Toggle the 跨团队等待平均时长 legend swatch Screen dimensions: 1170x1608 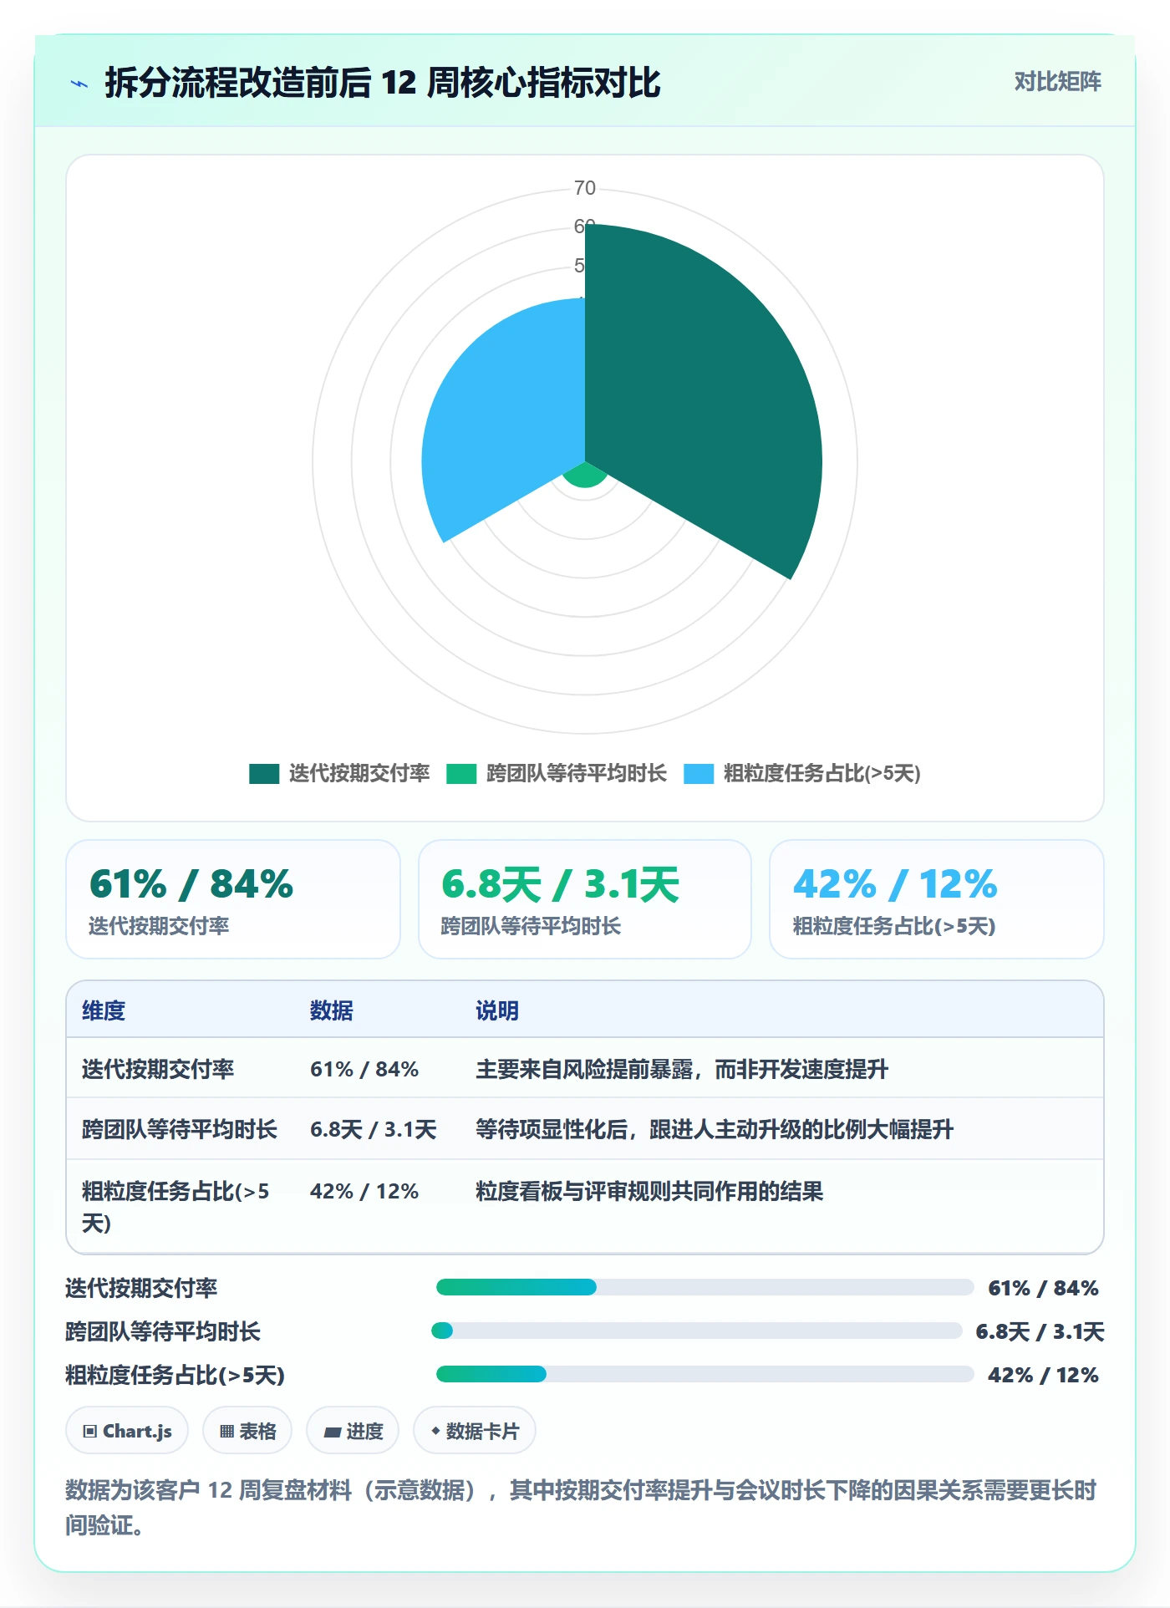[x=461, y=774]
